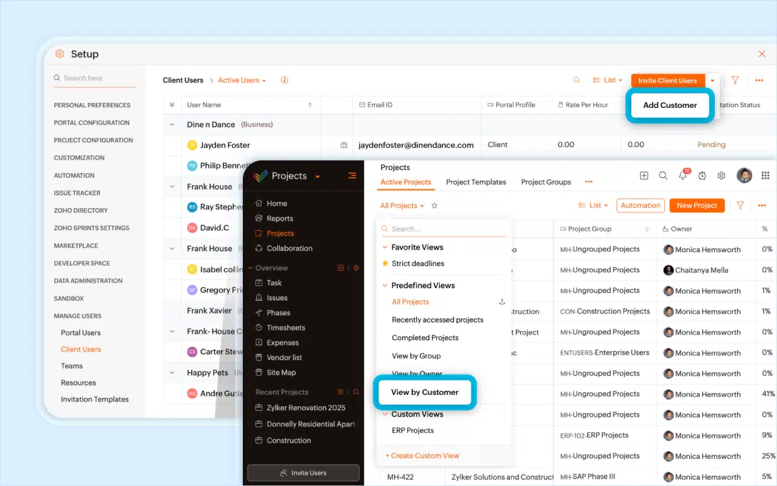The width and height of the screenshot is (777, 486).
Task: Open Automation in Setup sidebar
Action: pos(74,176)
